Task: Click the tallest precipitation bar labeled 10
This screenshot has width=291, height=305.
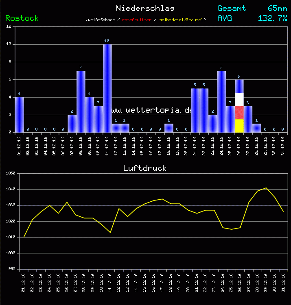Action: (x=107, y=88)
